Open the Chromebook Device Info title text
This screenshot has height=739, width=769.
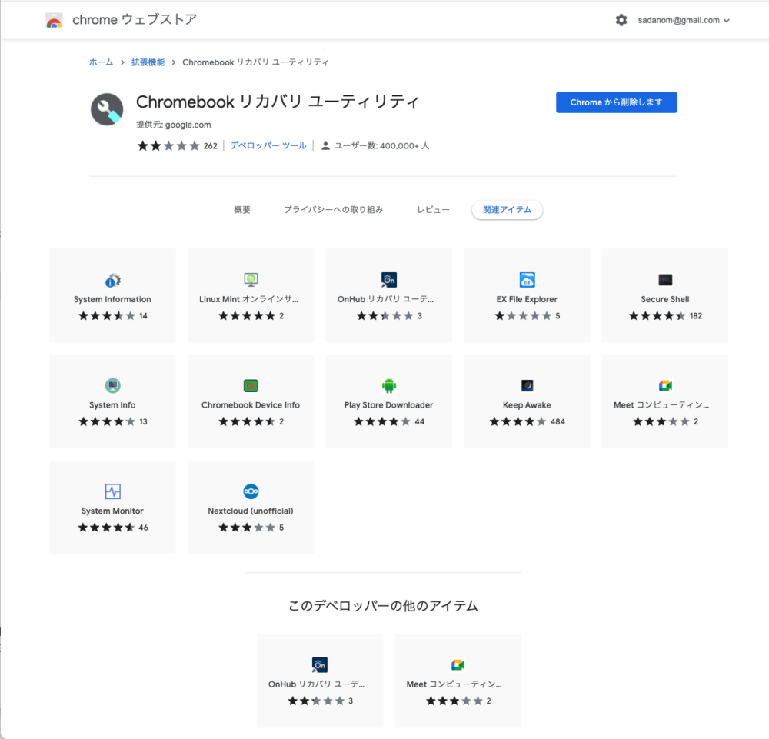click(x=251, y=405)
